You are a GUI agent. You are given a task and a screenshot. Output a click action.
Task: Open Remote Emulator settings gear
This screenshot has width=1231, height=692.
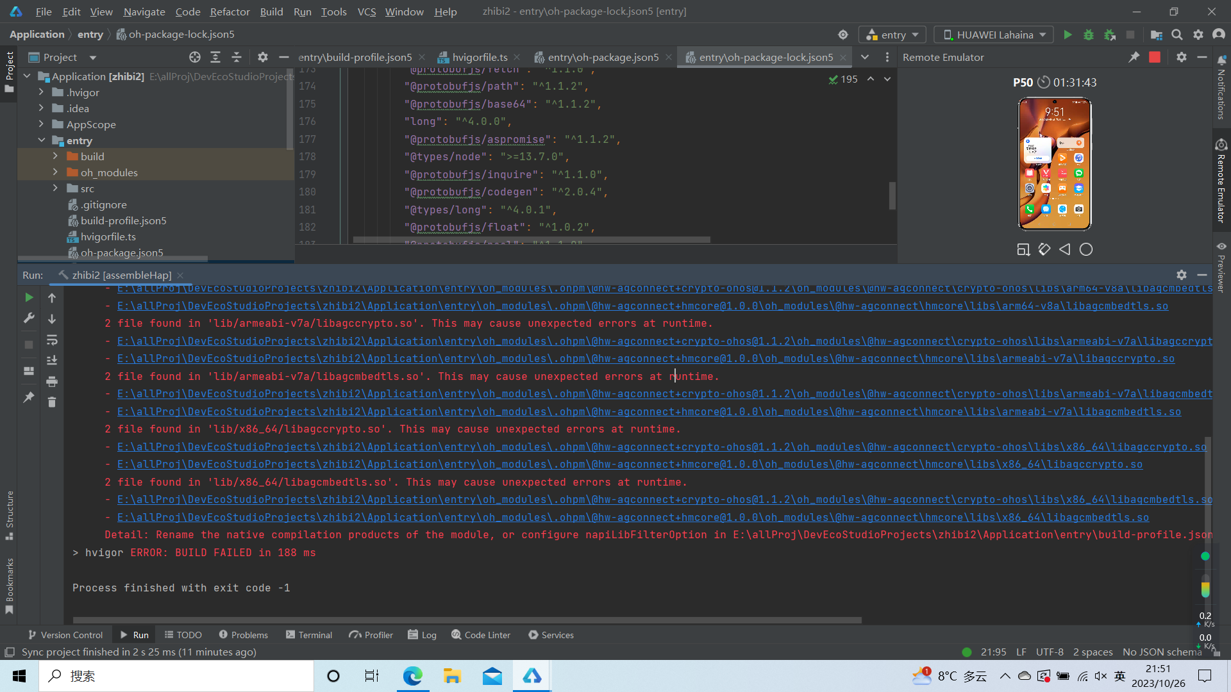click(1182, 57)
